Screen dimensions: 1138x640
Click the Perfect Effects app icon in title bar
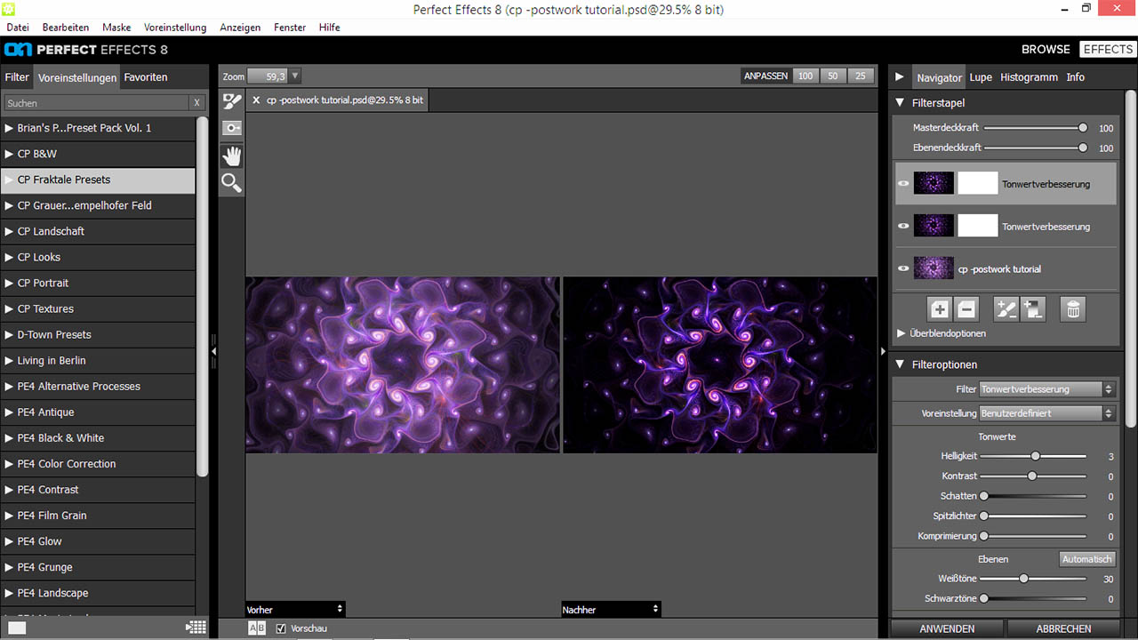(x=9, y=9)
